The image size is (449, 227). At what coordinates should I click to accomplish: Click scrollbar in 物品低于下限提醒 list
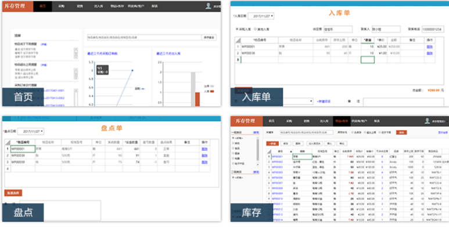click(x=76, y=53)
